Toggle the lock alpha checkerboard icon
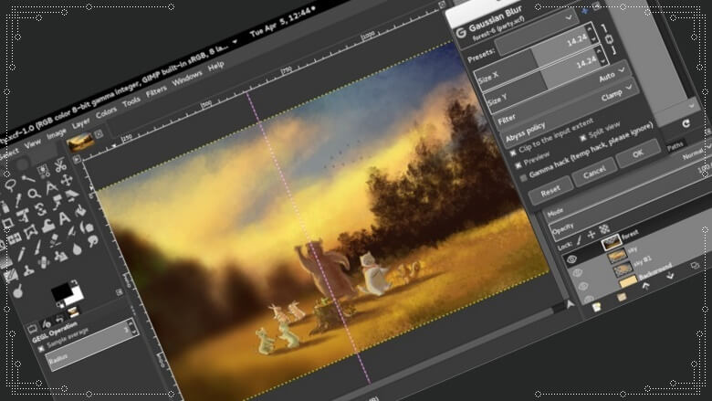 (x=604, y=230)
